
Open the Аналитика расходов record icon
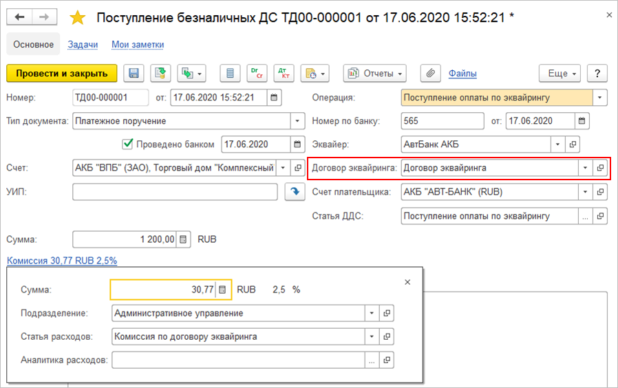click(387, 360)
